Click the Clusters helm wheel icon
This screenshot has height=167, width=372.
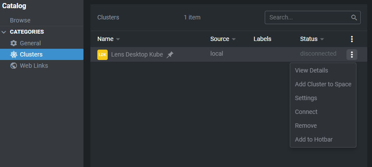13,54
